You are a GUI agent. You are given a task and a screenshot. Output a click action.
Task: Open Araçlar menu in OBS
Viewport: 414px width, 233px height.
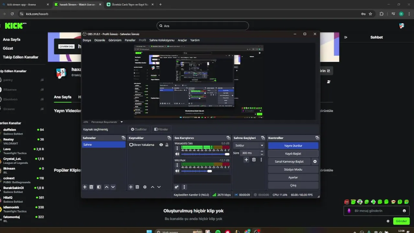[182, 40]
